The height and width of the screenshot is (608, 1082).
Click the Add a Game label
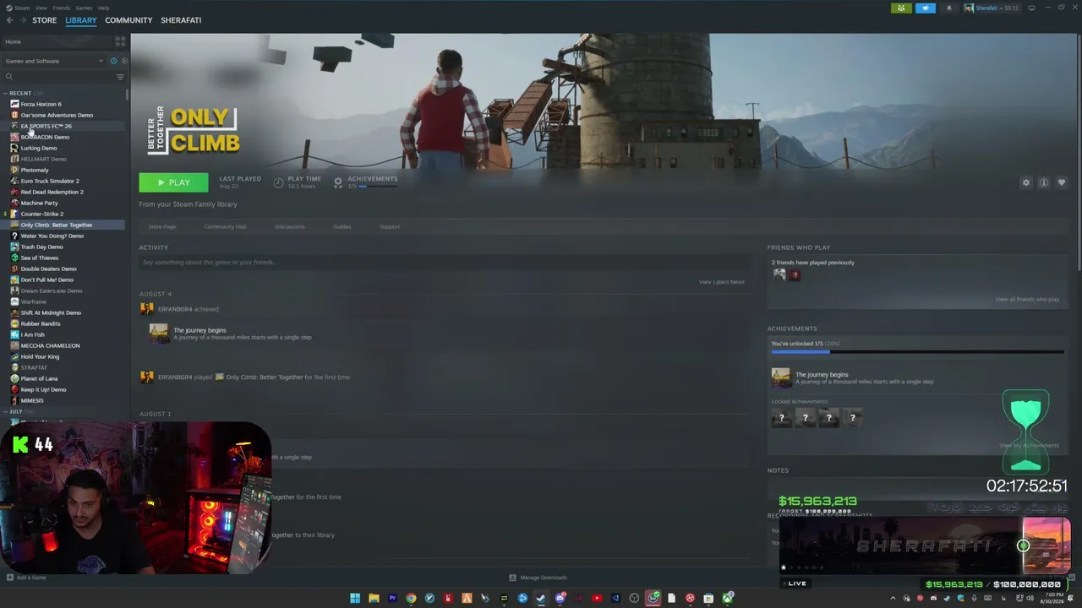[31, 578]
